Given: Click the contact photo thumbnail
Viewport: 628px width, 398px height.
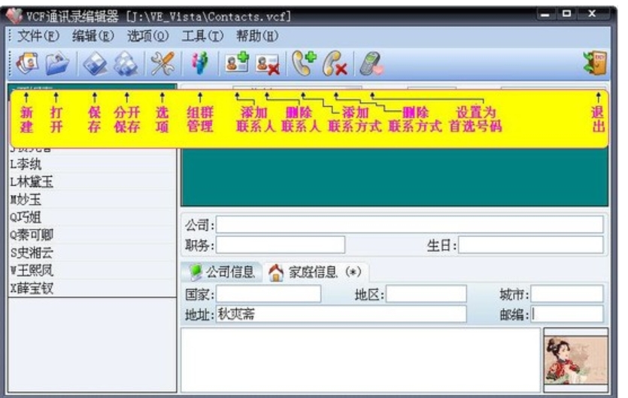Looking at the screenshot, I should click(x=575, y=360).
